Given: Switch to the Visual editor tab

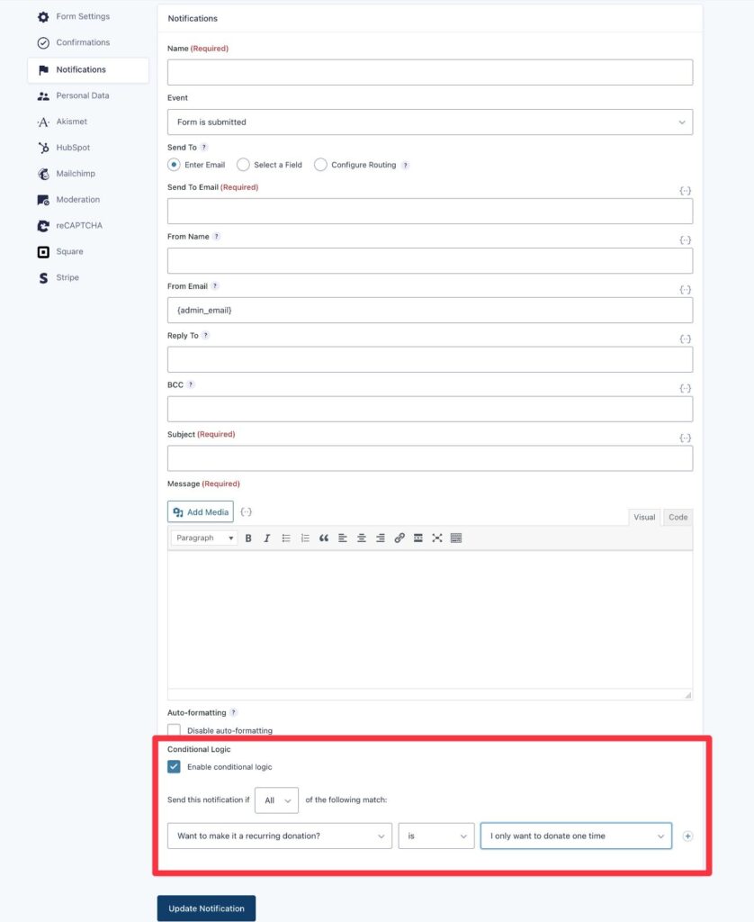Looking at the screenshot, I should pyautogui.click(x=644, y=517).
